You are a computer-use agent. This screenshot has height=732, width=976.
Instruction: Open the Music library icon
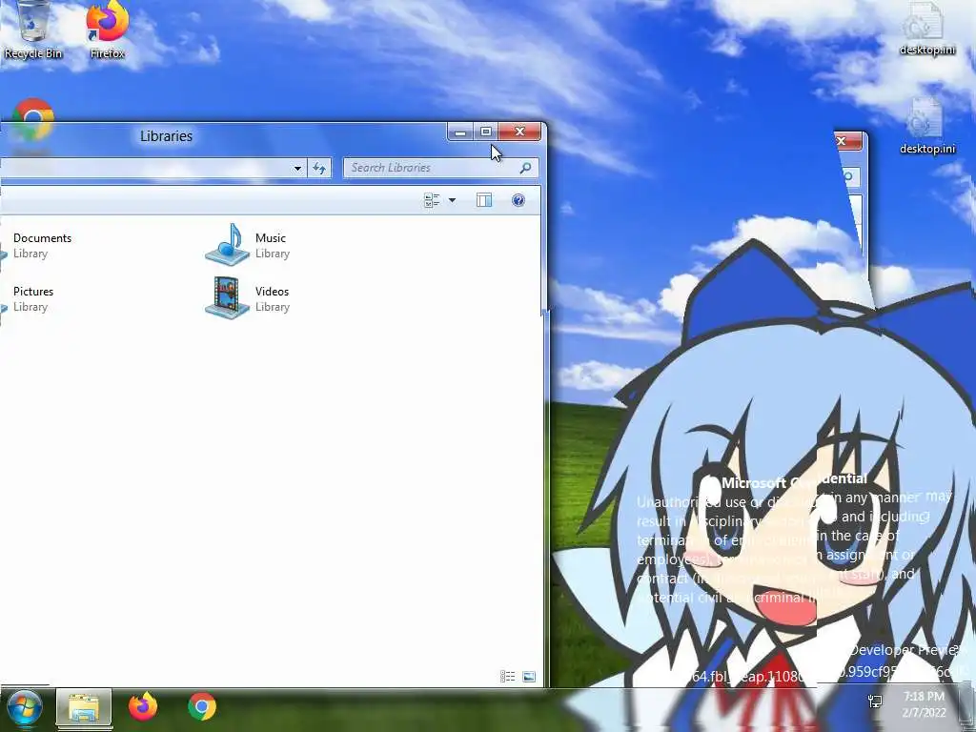(228, 245)
